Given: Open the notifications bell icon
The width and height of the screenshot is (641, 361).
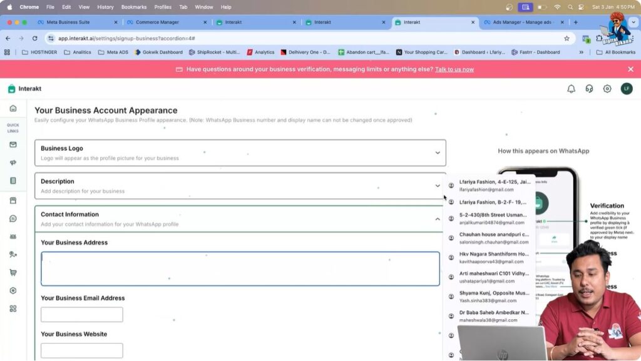Looking at the screenshot, I should pyautogui.click(x=571, y=89).
